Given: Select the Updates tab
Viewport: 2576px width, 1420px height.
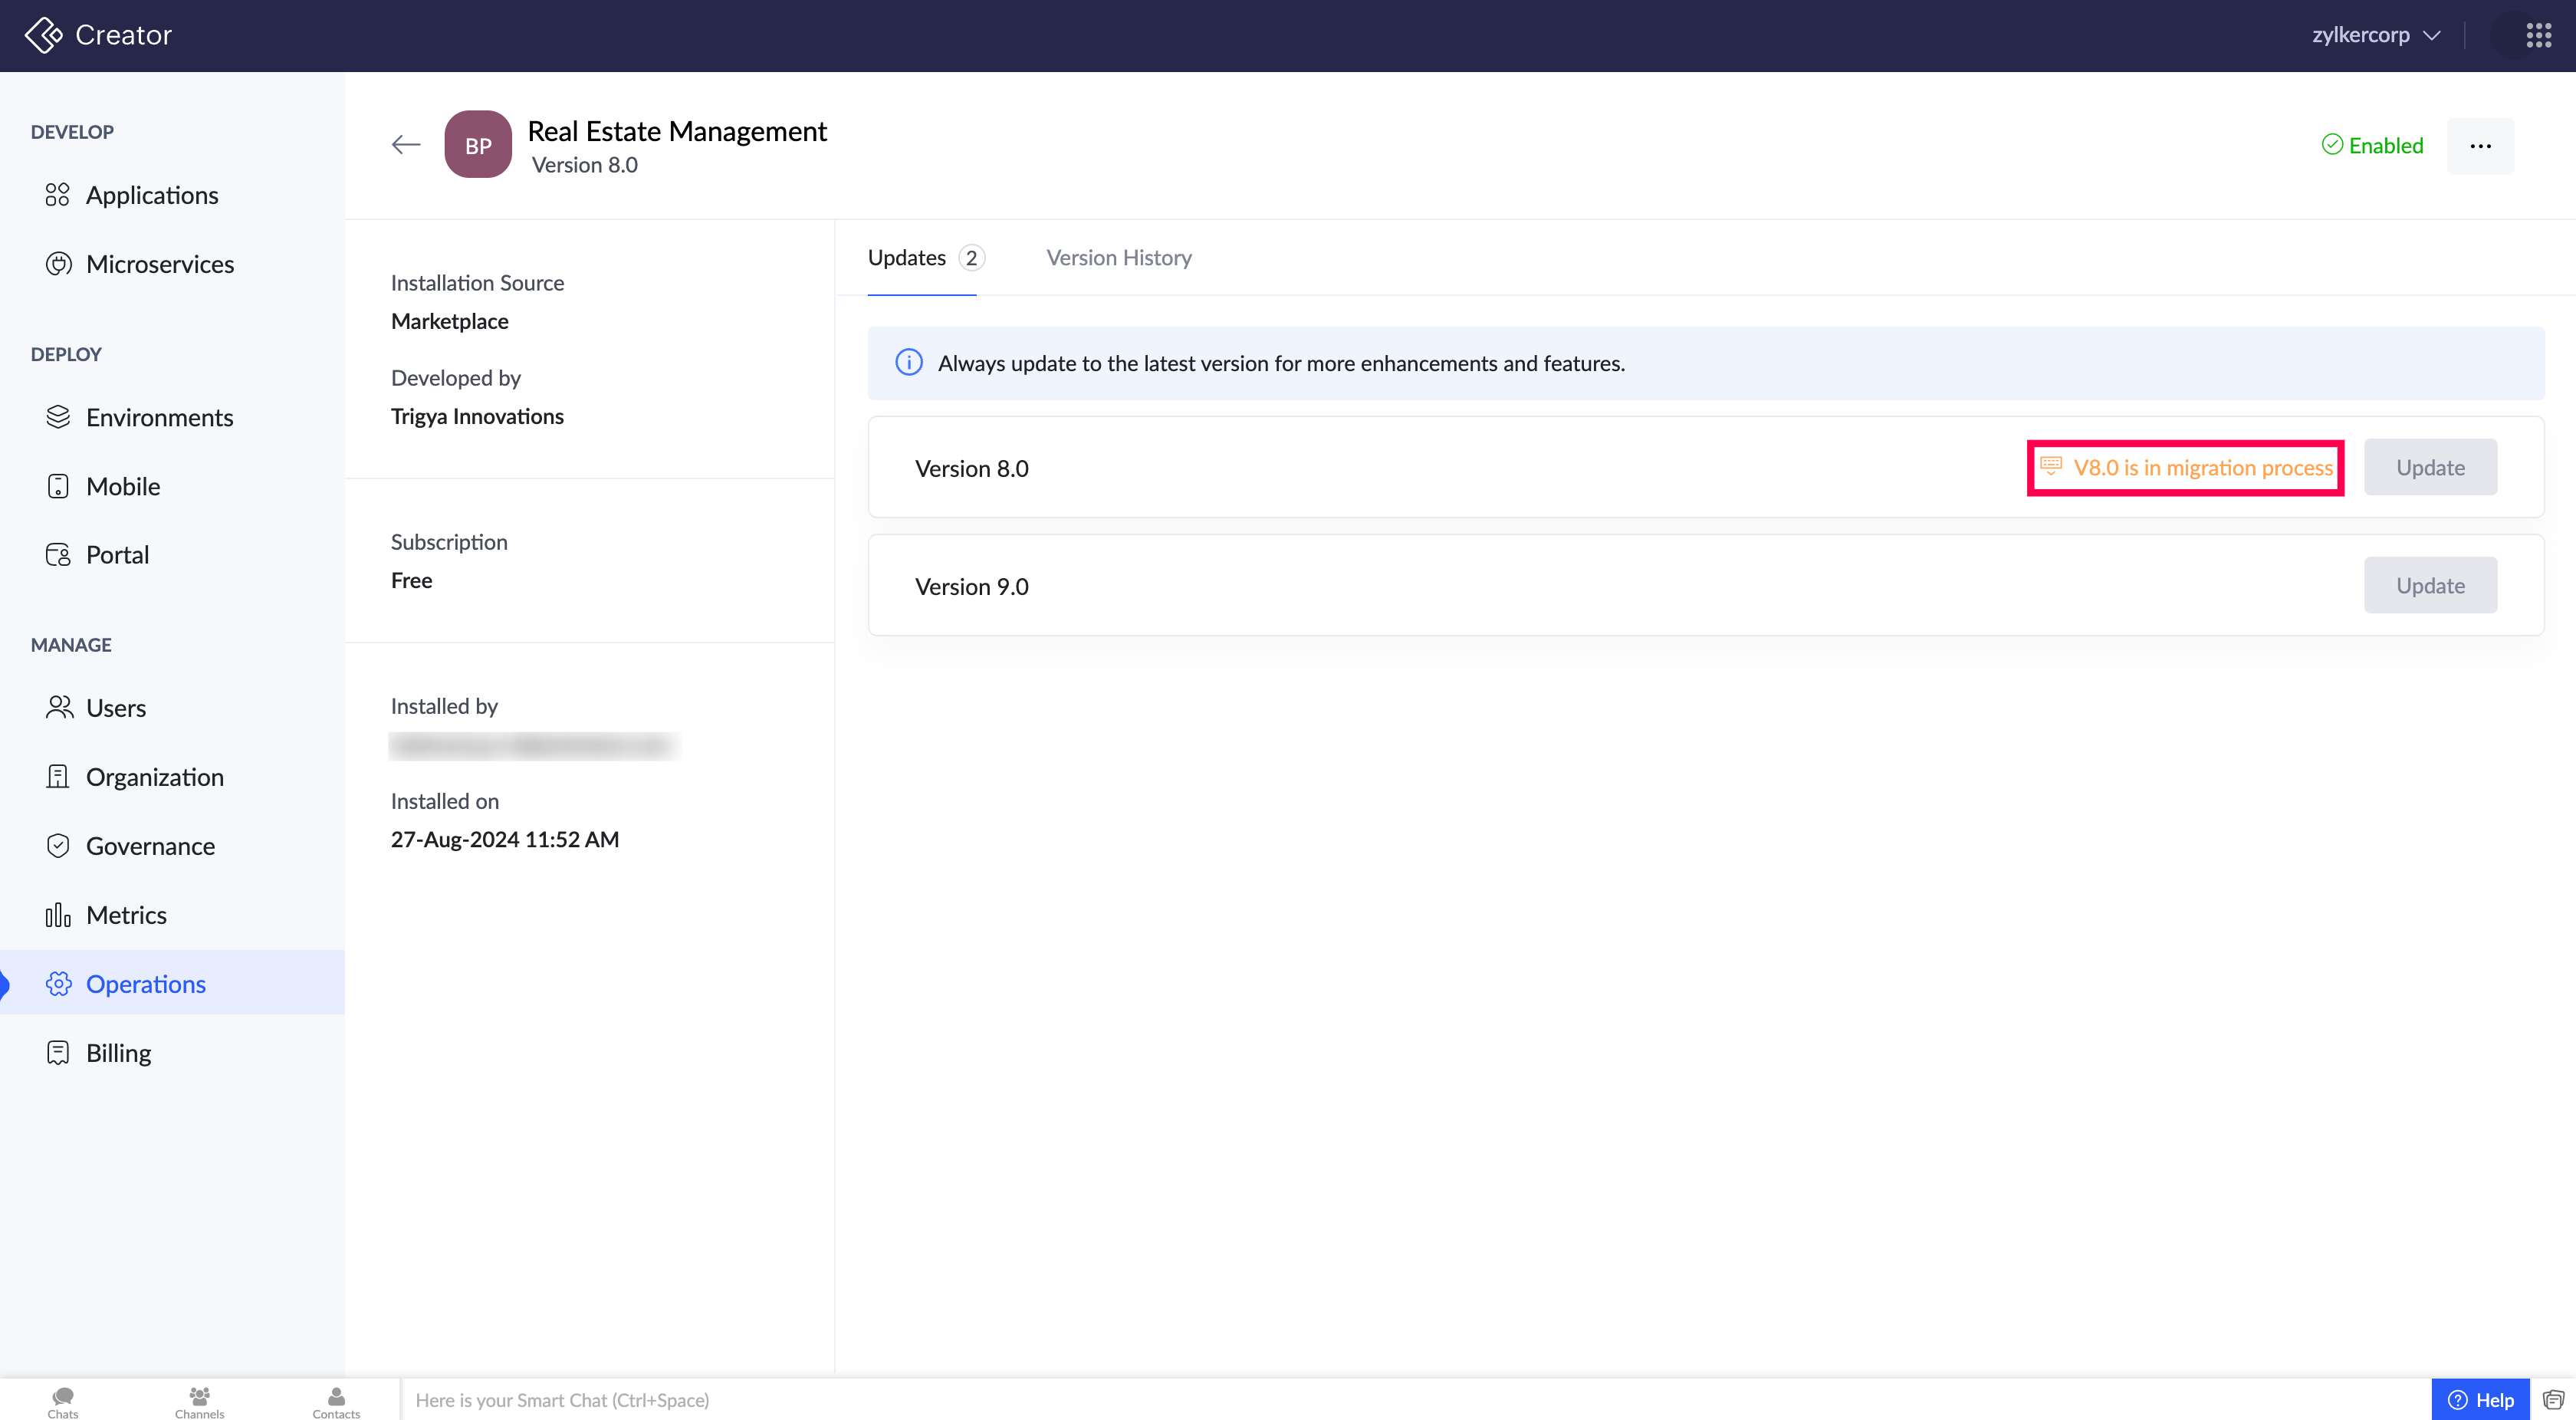Looking at the screenshot, I should tap(907, 258).
